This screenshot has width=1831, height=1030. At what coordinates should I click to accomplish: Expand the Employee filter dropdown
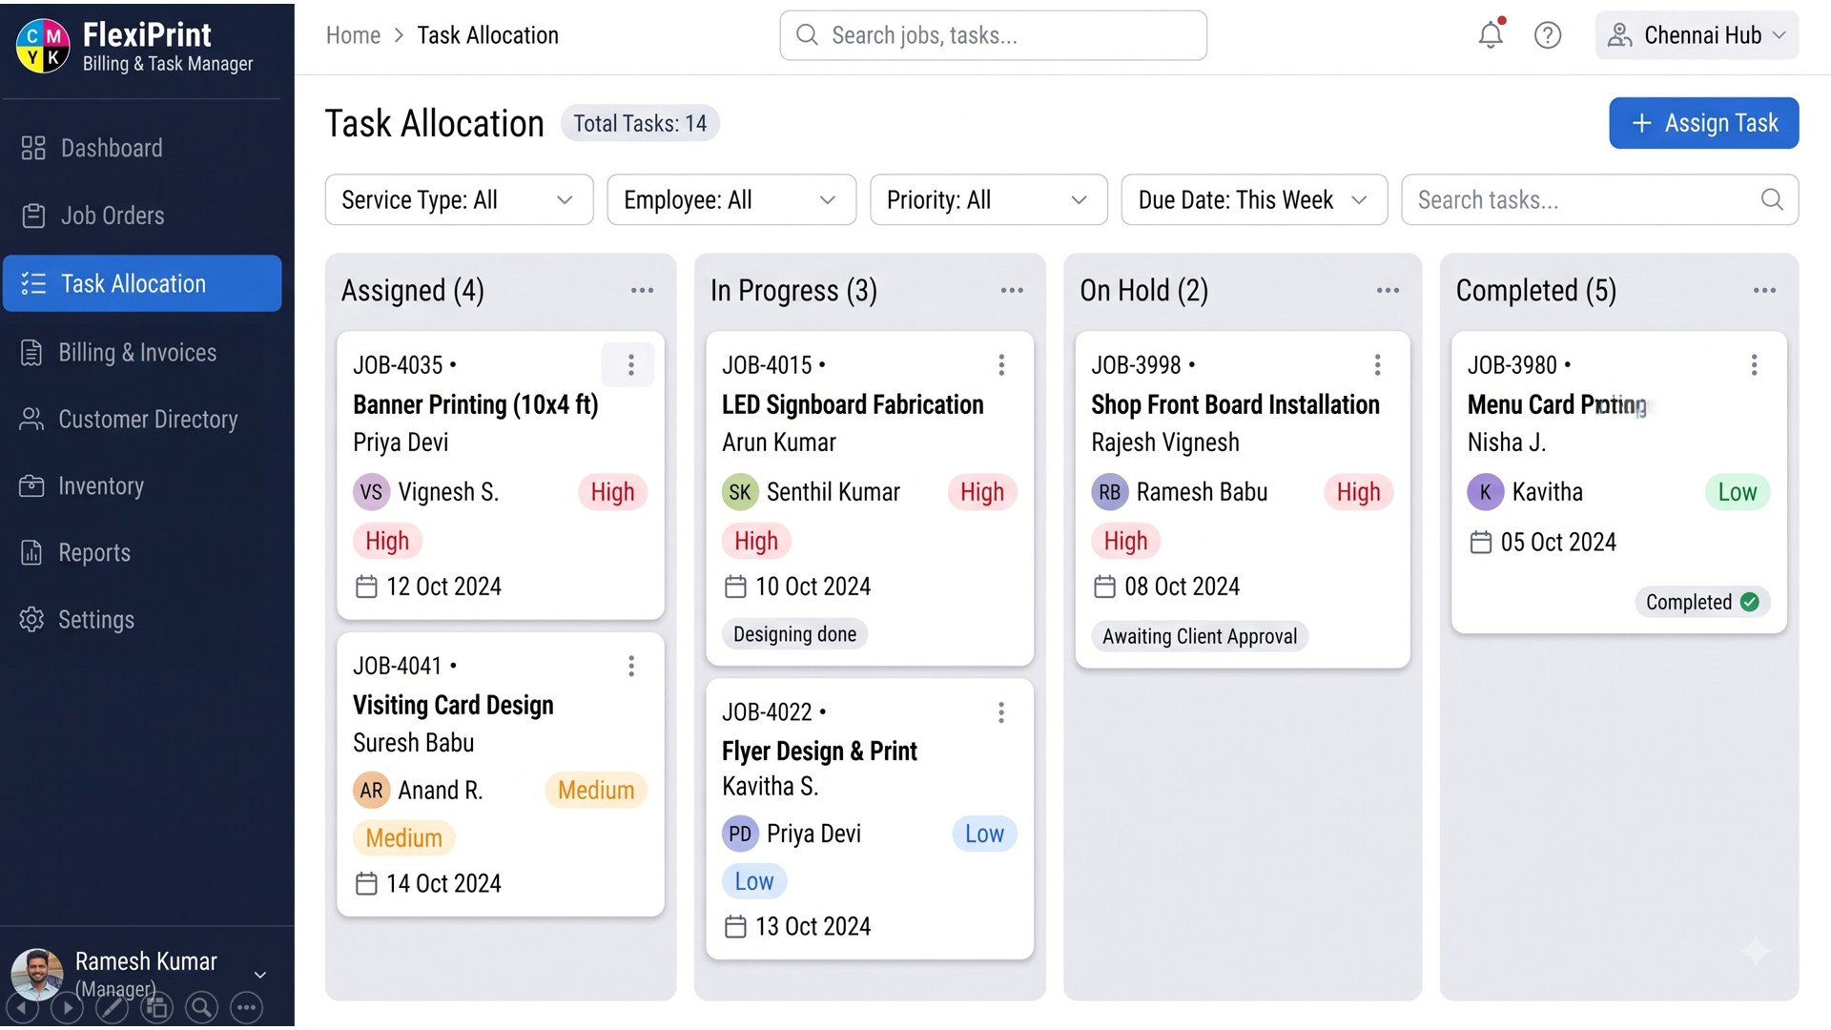[731, 199]
